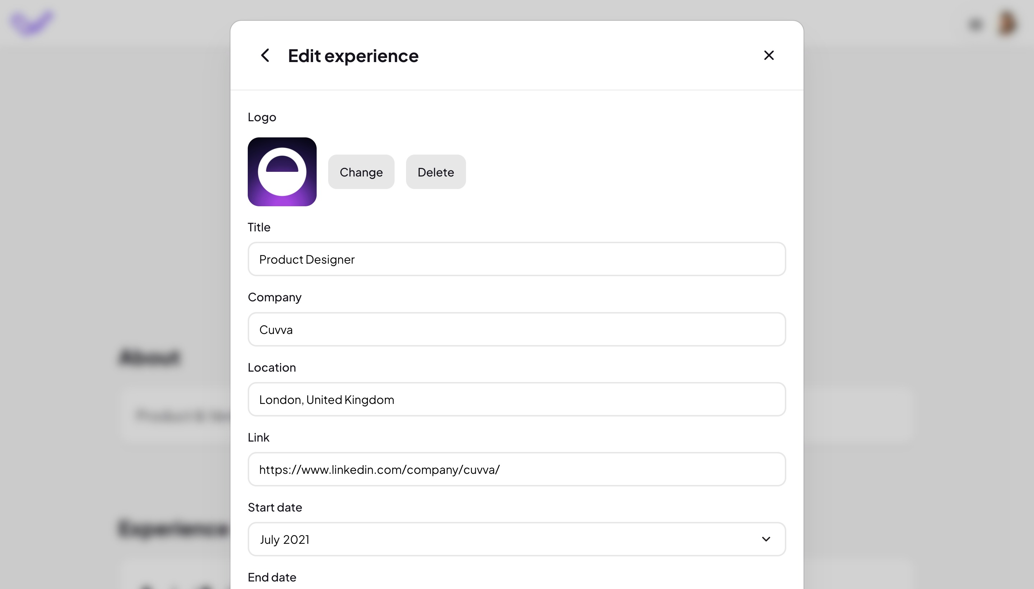Click the dimmed overlay outside the dialog
The image size is (1034, 589).
[113, 283]
